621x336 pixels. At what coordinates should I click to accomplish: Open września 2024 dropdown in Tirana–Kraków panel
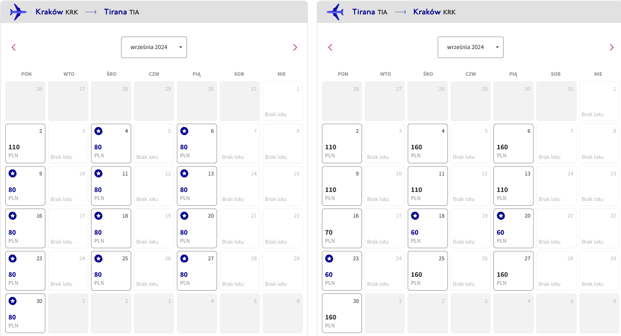pyautogui.click(x=470, y=47)
